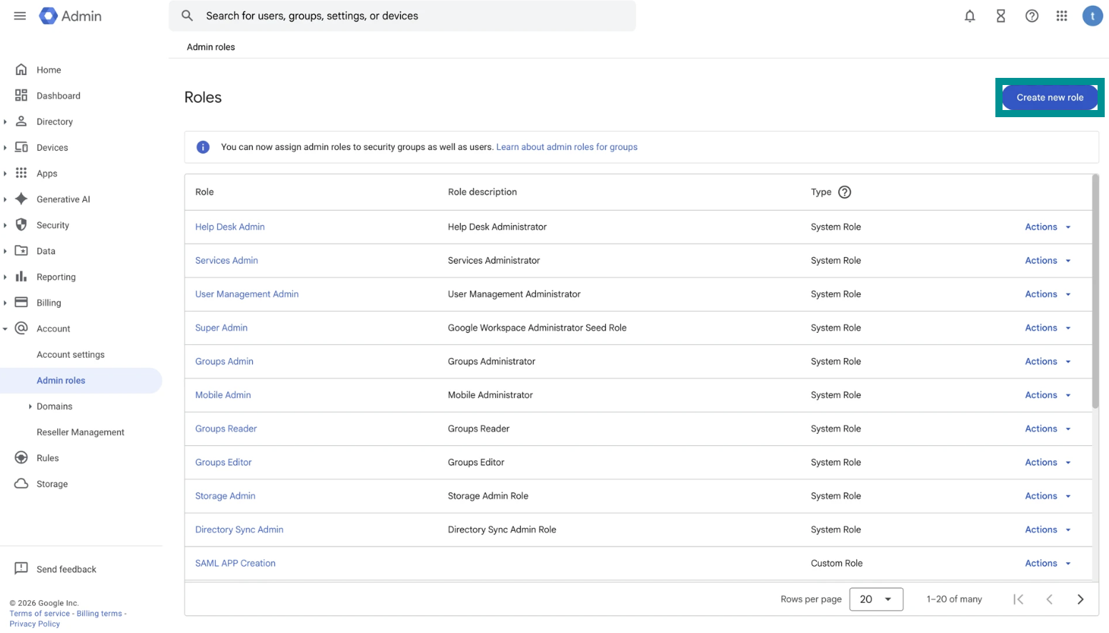Go to next page of roles
Image resolution: width=1109 pixels, height=633 pixels.
click(x=1080, y=599)
